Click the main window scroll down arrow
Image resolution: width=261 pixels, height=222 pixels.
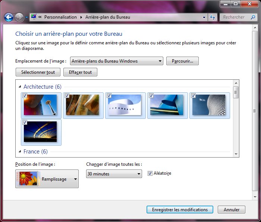[x=255, y=197]
